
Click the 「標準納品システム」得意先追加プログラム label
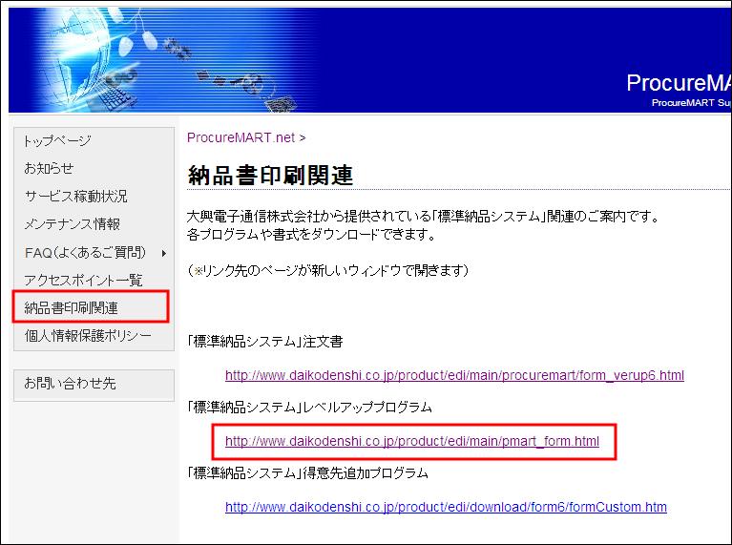pyautogui.click(x=307, y=473)
